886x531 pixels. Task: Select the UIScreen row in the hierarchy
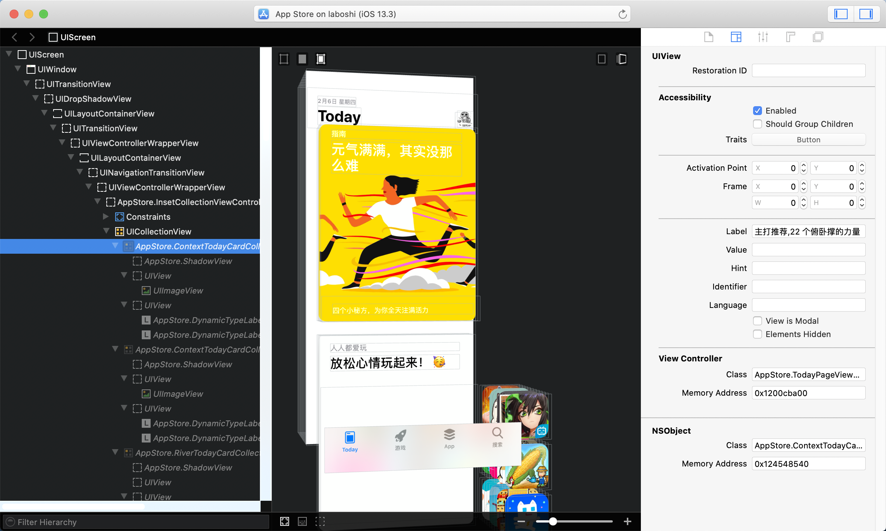pos(130,55)
